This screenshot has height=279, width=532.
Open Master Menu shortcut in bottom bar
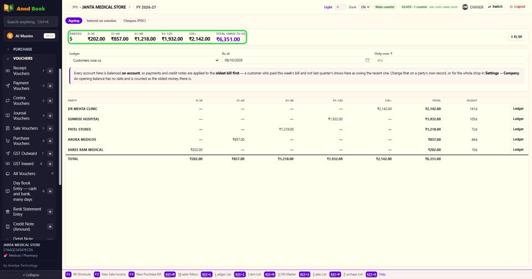coord(182,274)
